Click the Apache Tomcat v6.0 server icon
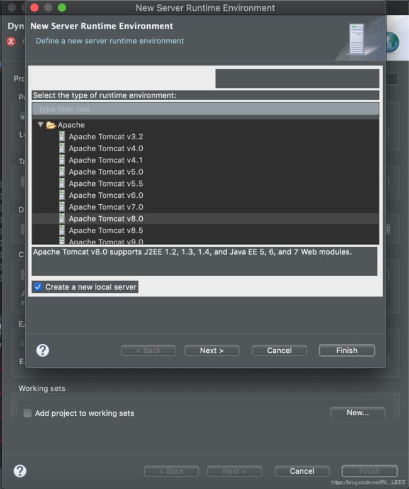409x489 pixels. pos(62,195)
